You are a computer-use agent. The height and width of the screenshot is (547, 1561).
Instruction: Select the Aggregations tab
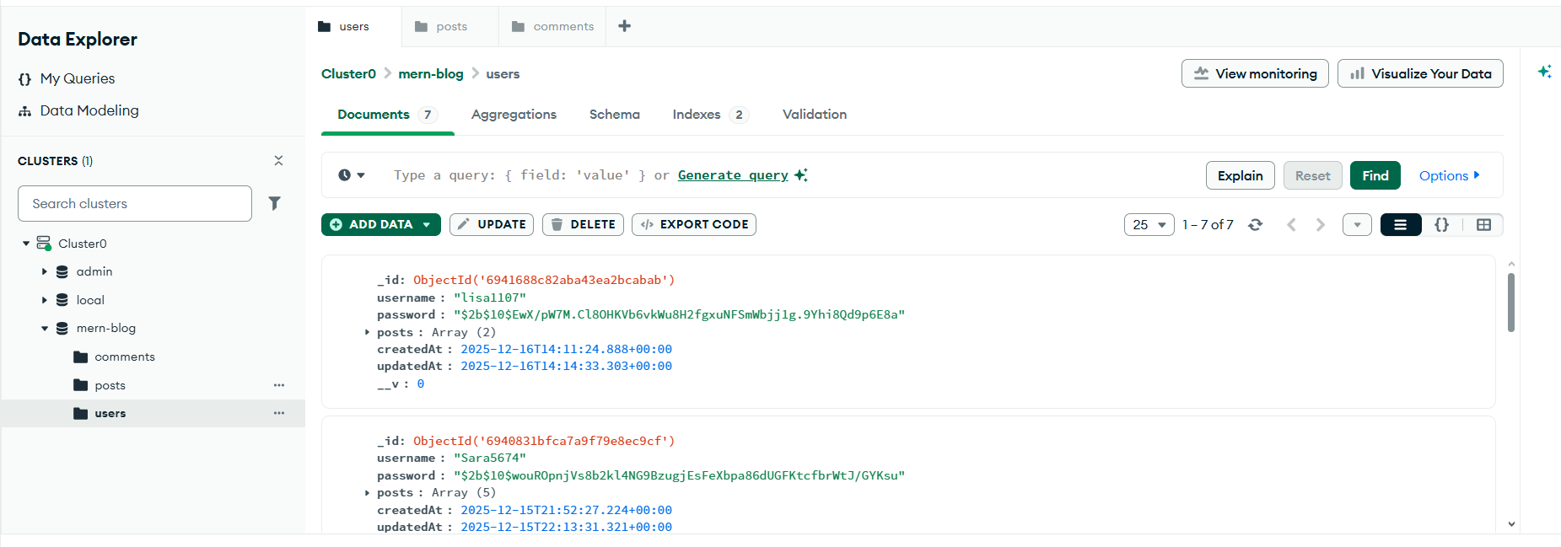tap(514, 115)
